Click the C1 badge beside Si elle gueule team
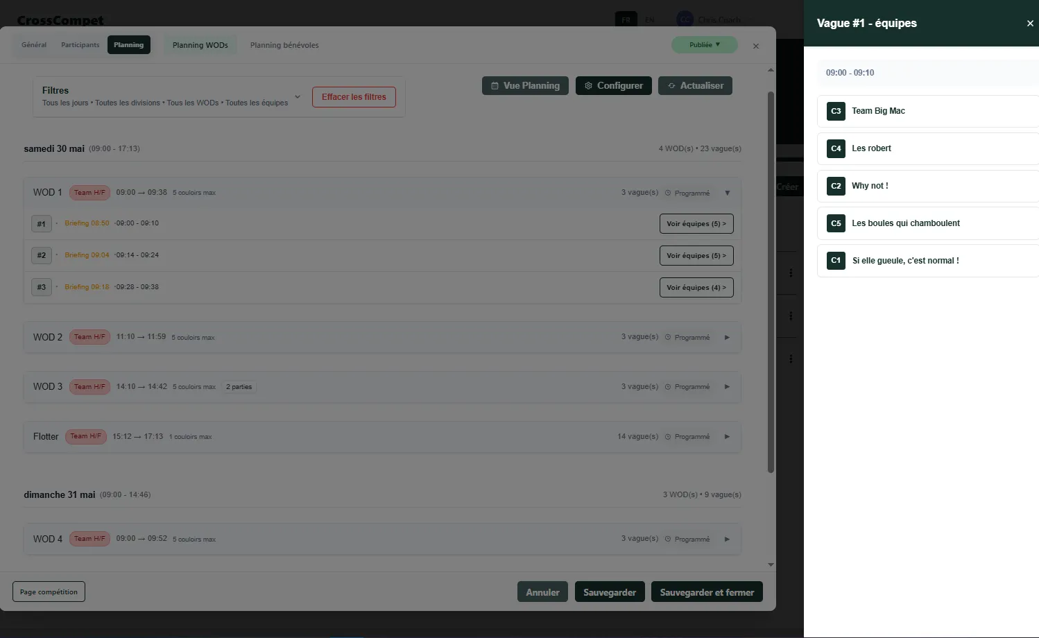This screenshot has height=638, width=1039. coord(835,260)
